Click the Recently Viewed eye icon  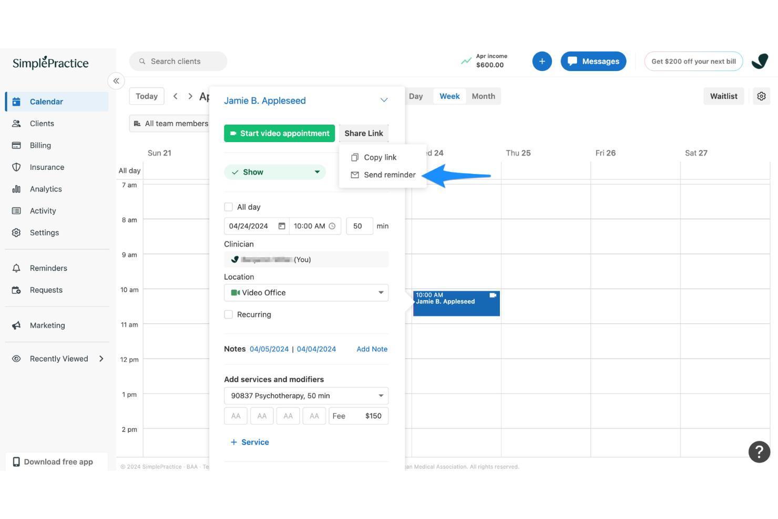coord(16,359)
